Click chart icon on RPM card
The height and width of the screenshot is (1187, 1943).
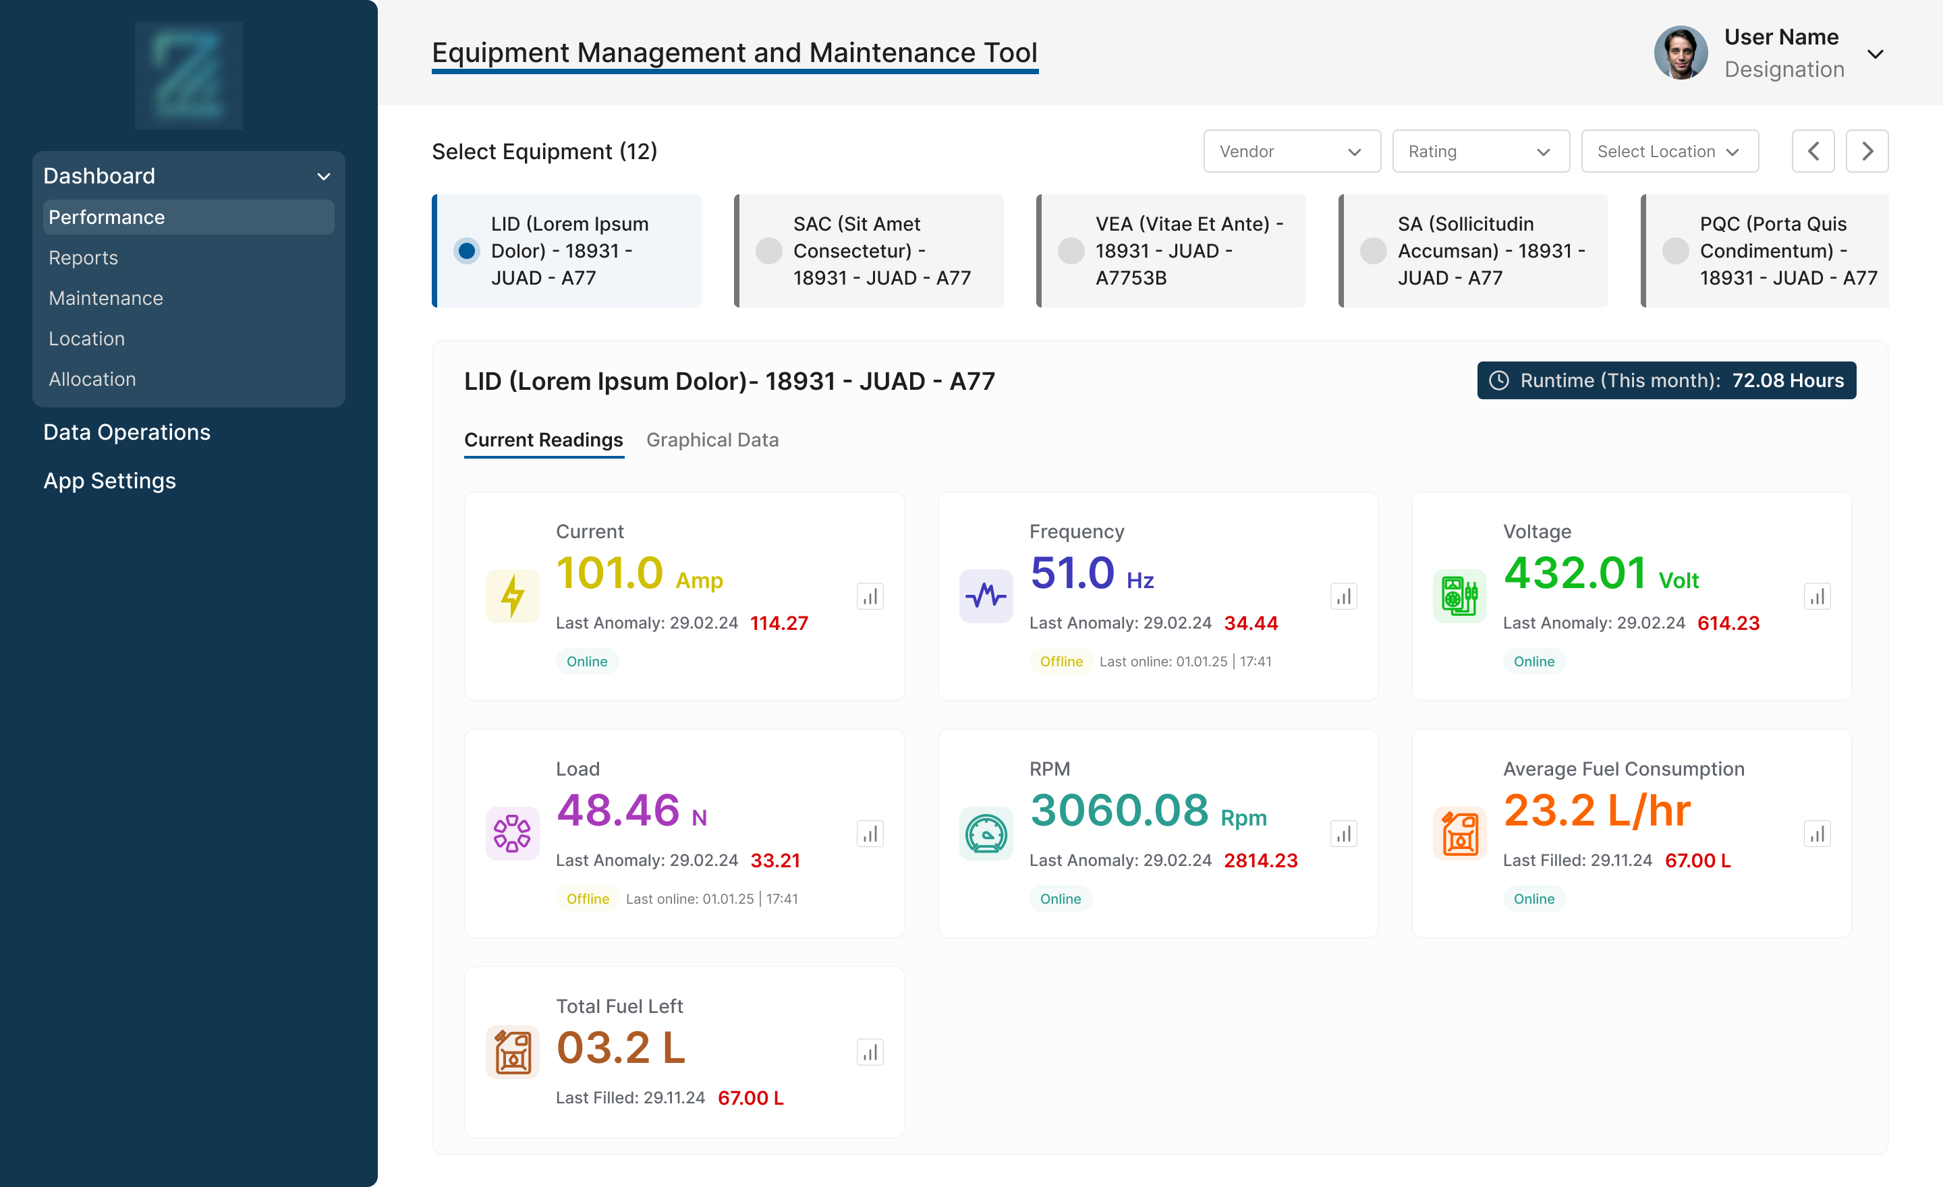click(1343, 834)
